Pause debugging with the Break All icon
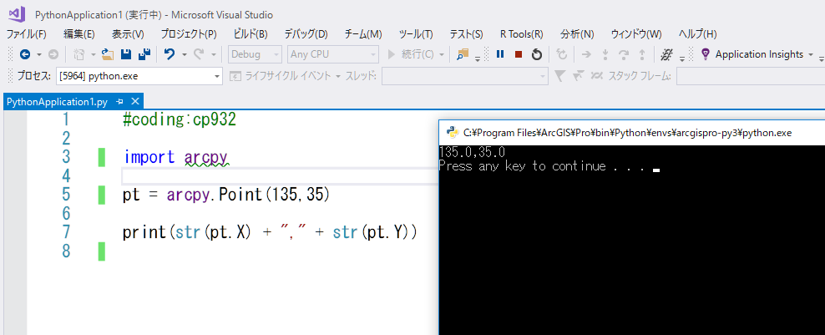 (500, 54)
